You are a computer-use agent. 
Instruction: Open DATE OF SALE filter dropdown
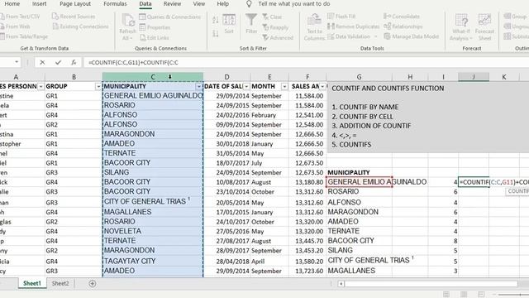coord(246,87)
